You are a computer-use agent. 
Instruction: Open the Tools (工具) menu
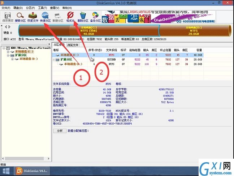click(42, 8)
